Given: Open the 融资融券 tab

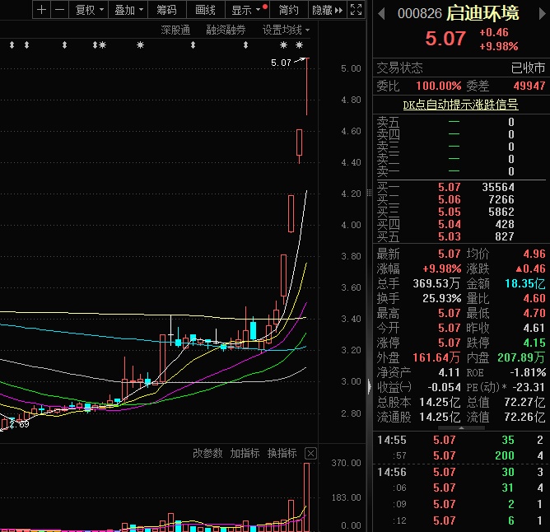Looking at the screenshot, I should (x=226, y=30).
